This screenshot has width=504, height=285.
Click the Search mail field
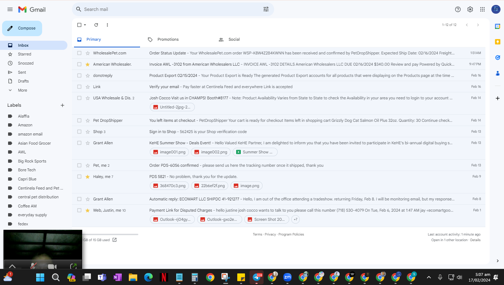(x=173, y=9)
